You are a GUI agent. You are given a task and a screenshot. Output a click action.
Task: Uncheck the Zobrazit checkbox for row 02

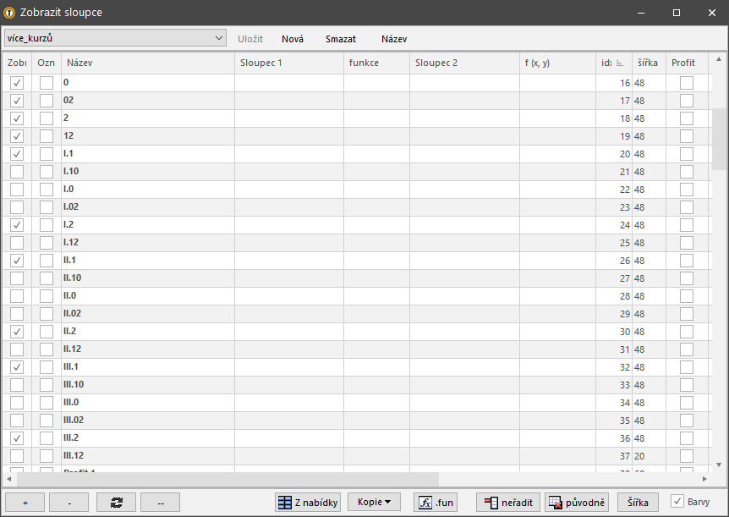click(17, 101)
